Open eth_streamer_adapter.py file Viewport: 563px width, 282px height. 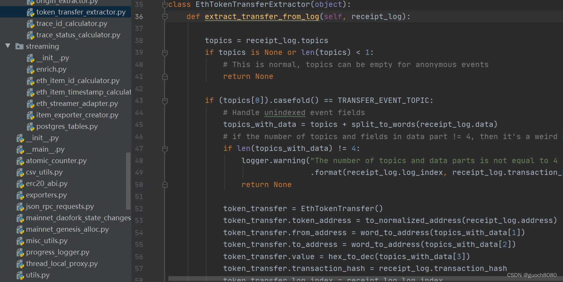click(77, 104)
